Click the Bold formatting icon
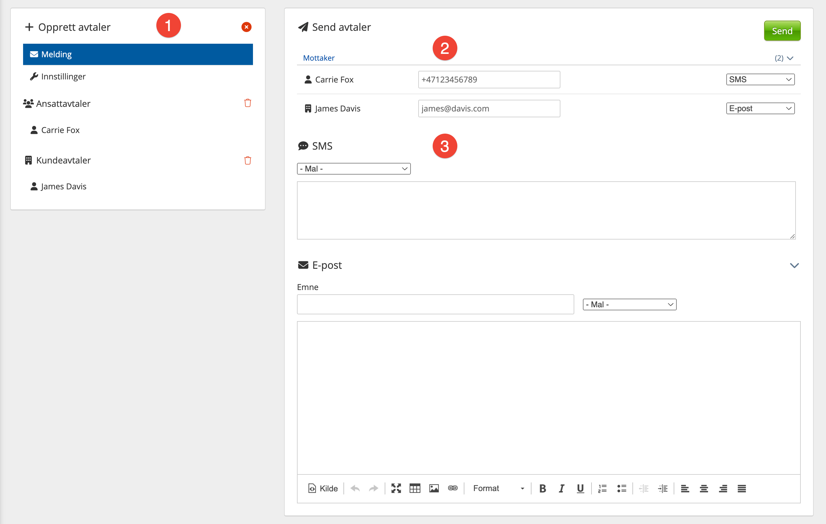Image resolution: width=826 pixels, height=524 pixels. (542, 488)
